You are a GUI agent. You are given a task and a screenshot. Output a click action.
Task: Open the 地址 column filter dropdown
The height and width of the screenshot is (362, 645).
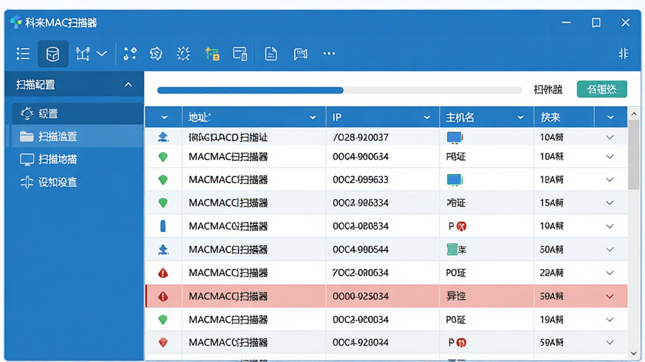312,118
